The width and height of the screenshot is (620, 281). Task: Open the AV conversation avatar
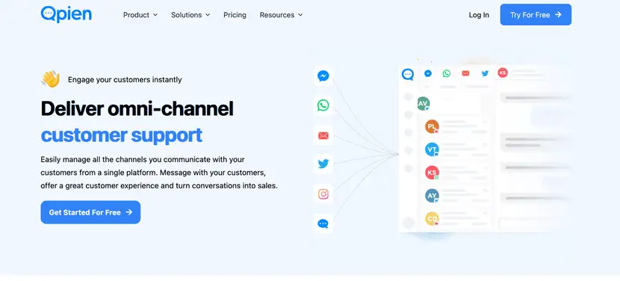pyautogui.click(x=424, y=104)
